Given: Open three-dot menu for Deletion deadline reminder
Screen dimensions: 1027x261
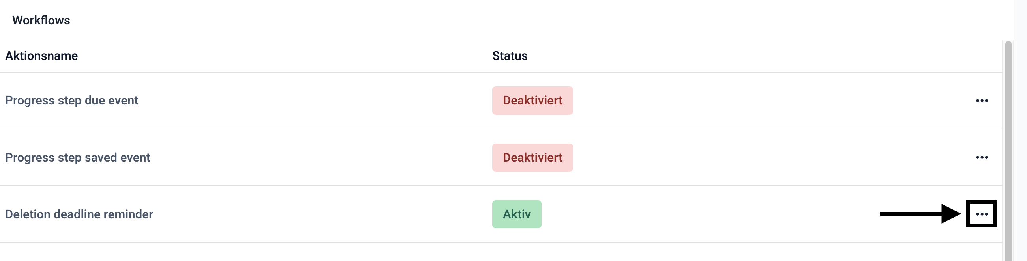Looking at the screenshot, I should click(x=982, y=214).
